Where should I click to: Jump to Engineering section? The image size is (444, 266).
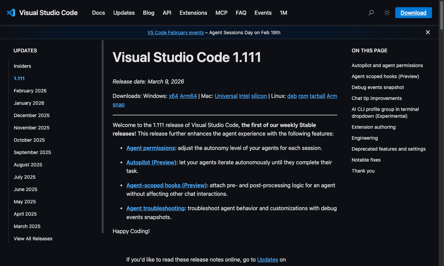coord(365,138)
